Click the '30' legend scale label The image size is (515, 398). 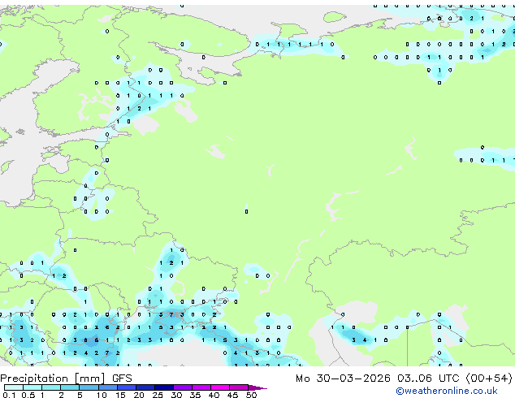[176, 395]
